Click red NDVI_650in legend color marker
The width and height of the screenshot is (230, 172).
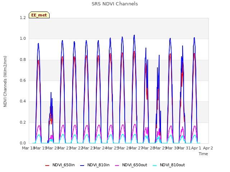47,166
